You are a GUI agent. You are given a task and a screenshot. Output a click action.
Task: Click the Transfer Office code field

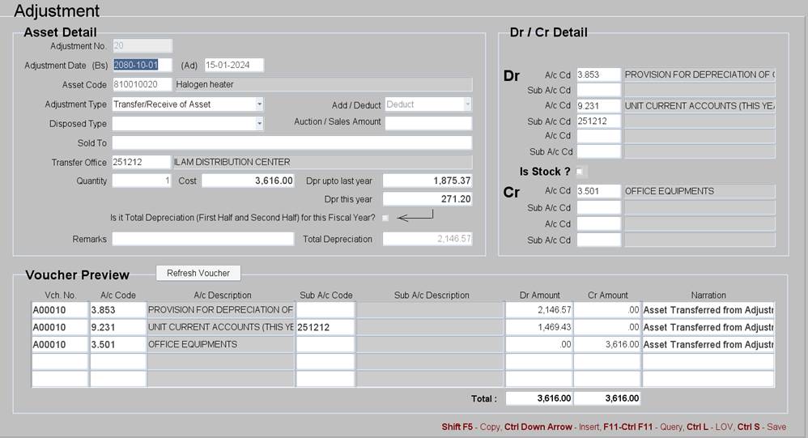click(141, 162)
